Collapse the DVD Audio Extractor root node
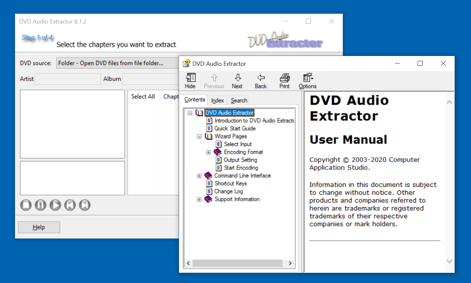 point(190,113)
